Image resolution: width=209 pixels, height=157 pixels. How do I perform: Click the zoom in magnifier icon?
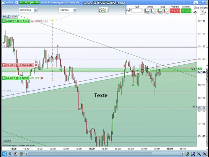click(x=204, y=154)
